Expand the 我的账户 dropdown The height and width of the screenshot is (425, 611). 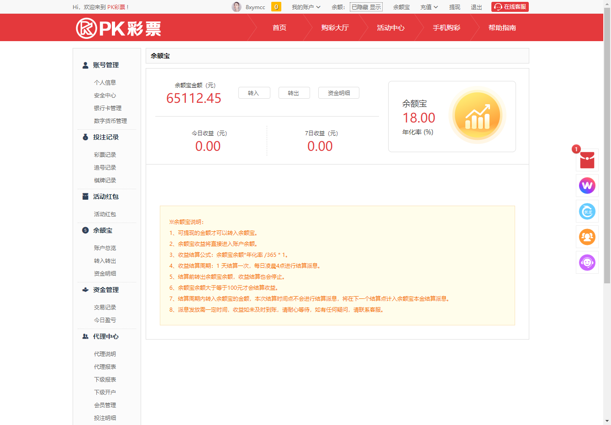pos(306,7)
